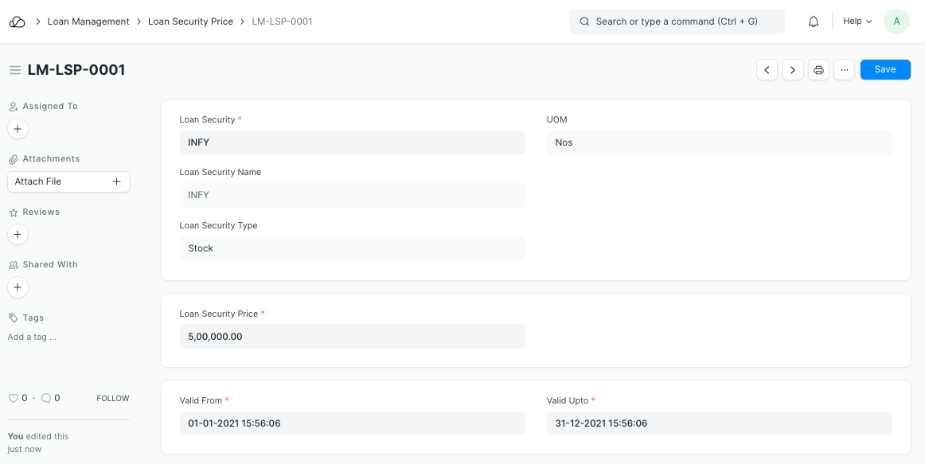Open comments via speech bubble icon
The image size is (925, 464).
click(x=46, y=398)
